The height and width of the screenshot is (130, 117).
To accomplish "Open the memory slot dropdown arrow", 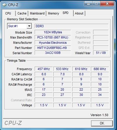I will [29, 26].
